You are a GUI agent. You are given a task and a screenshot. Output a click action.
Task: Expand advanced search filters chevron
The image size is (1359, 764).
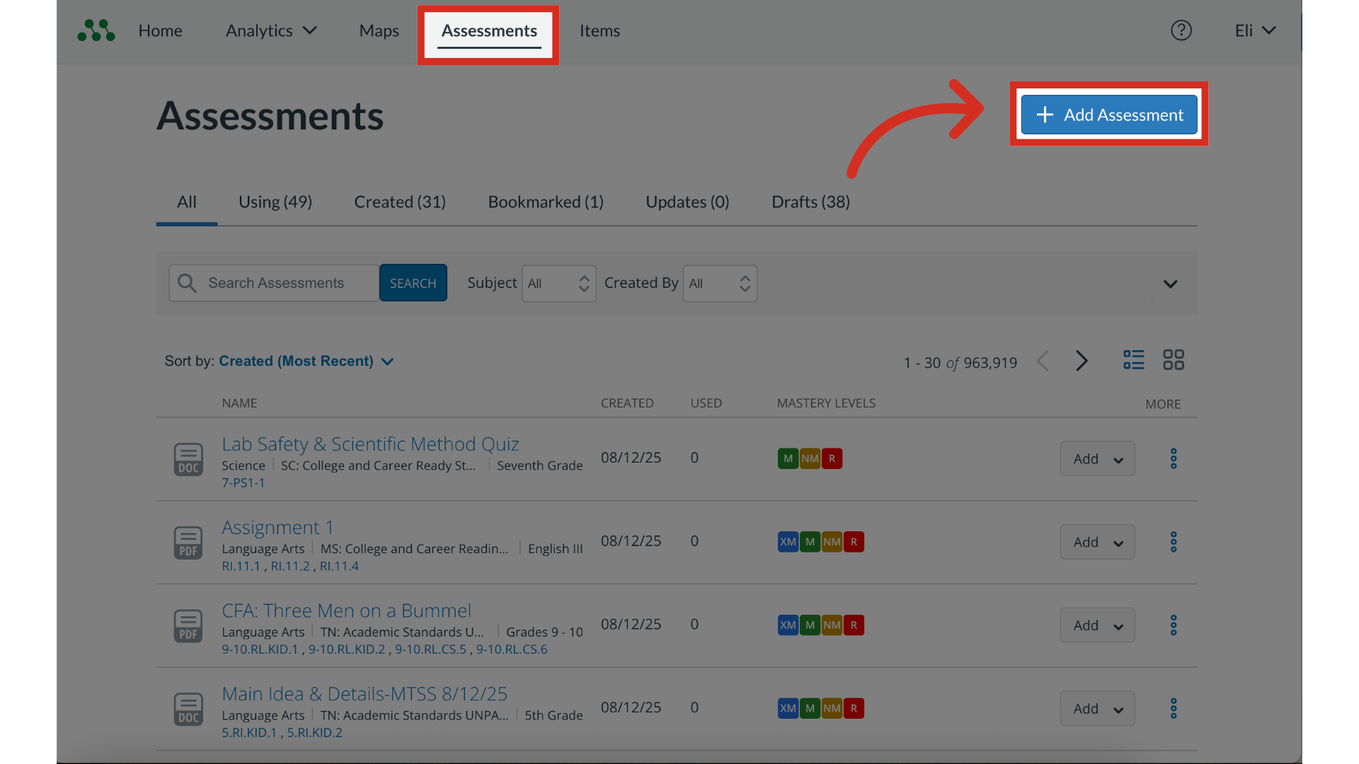tap(1170, 284)
